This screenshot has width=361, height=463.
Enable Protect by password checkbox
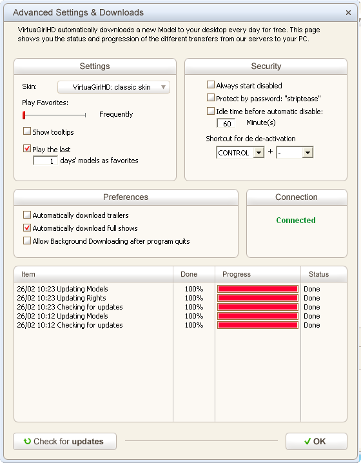point(210,97)
